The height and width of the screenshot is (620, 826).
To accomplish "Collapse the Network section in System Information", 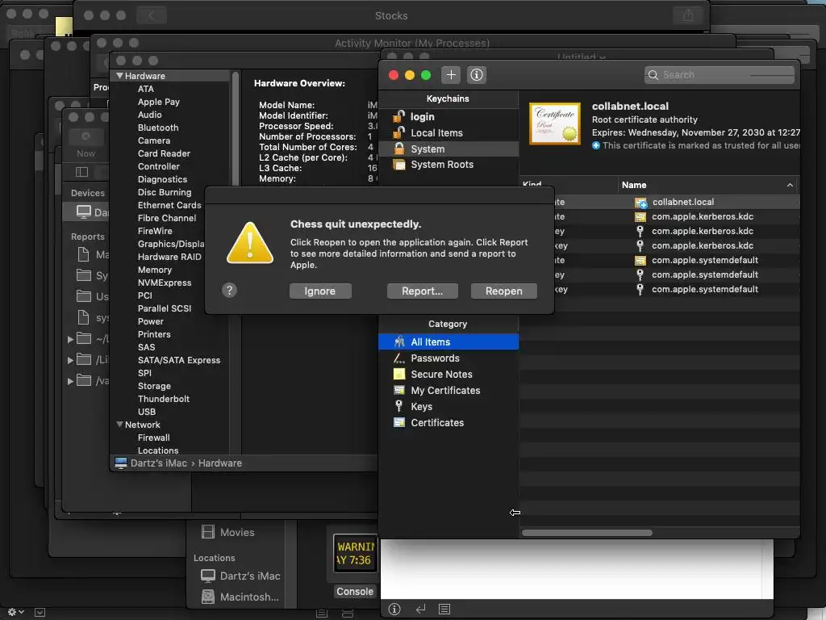I will pyautogui.click(x=119, y=425).
